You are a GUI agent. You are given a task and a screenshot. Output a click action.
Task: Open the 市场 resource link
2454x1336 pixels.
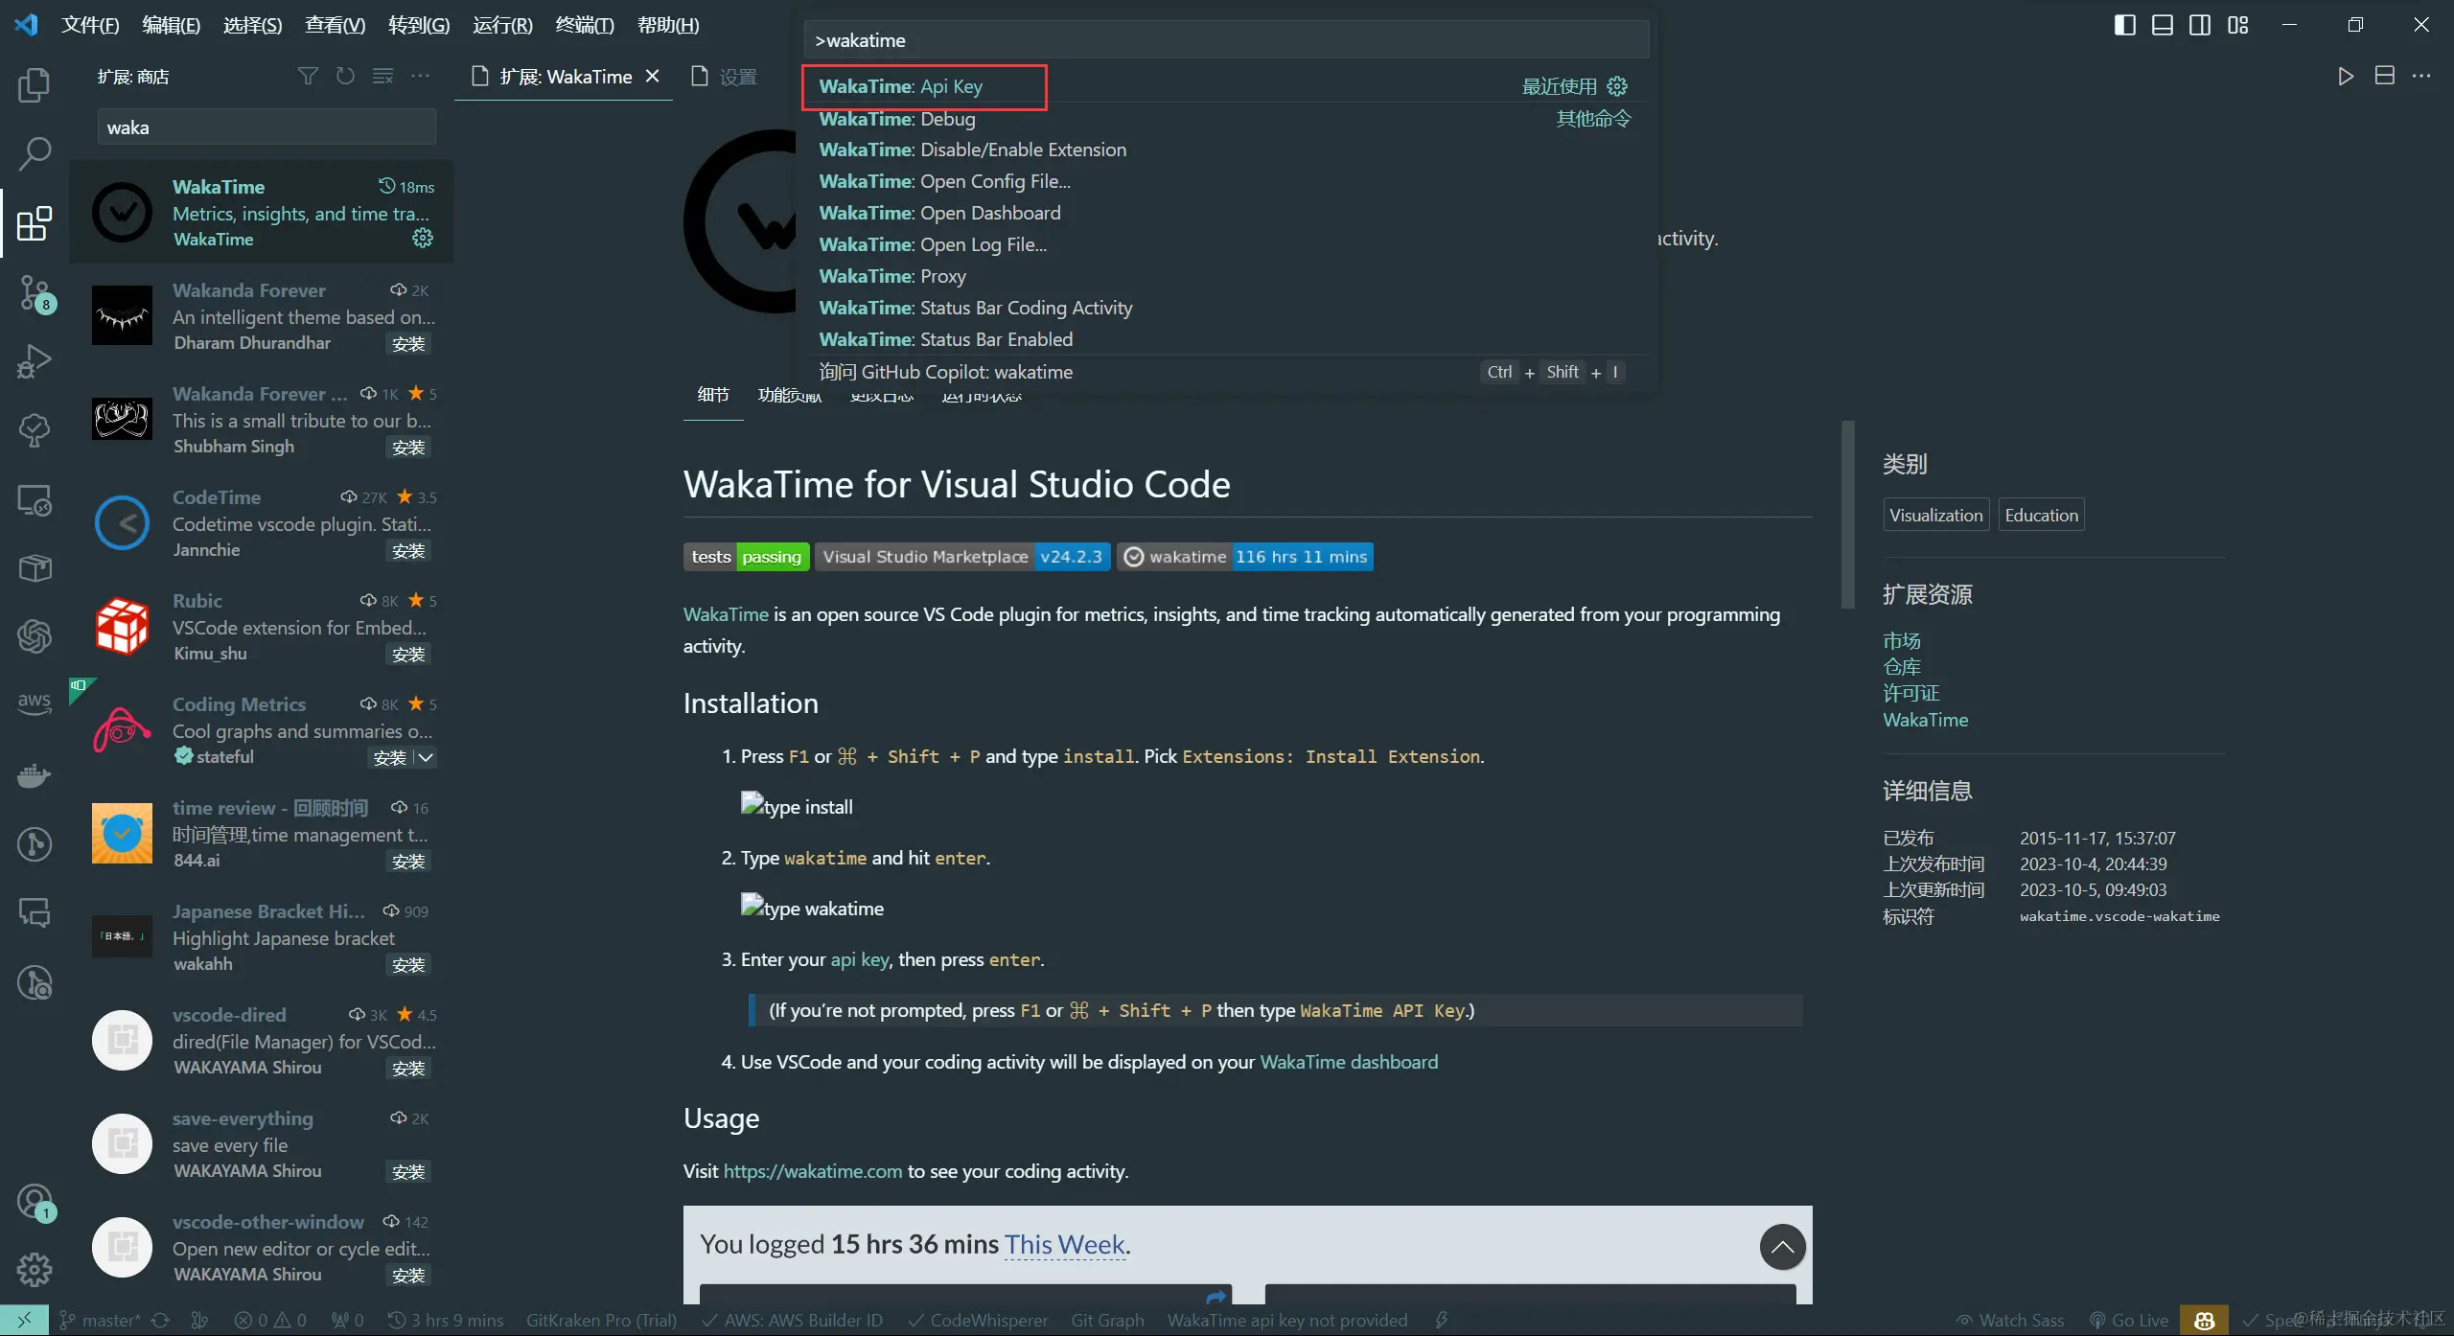click(x=1902, y=640)
